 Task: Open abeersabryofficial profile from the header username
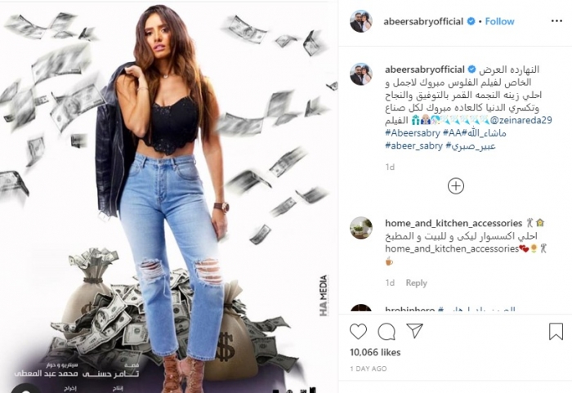(x=423, y=21)
